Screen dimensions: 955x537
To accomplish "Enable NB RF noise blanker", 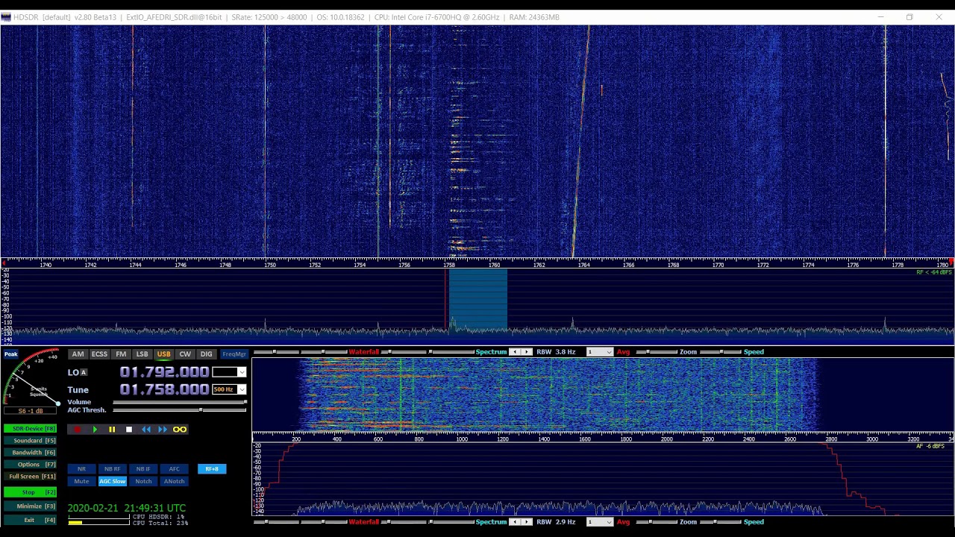I will pyautogui.click(x=113, y=469).
